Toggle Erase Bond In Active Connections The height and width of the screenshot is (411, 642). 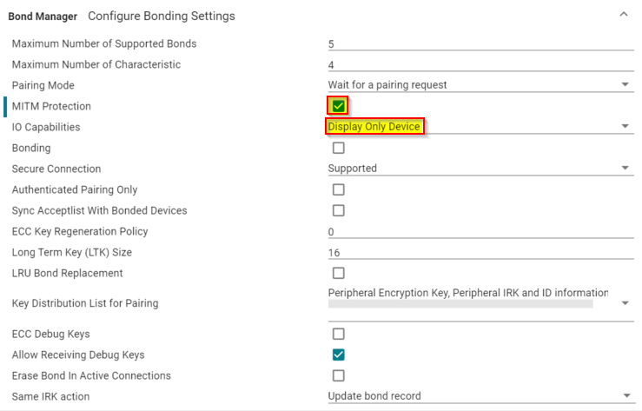point(339,375)
